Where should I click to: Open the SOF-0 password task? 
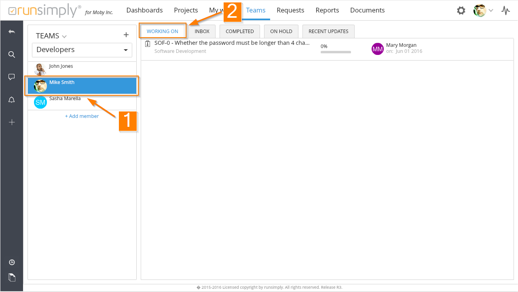coord(232,43)
